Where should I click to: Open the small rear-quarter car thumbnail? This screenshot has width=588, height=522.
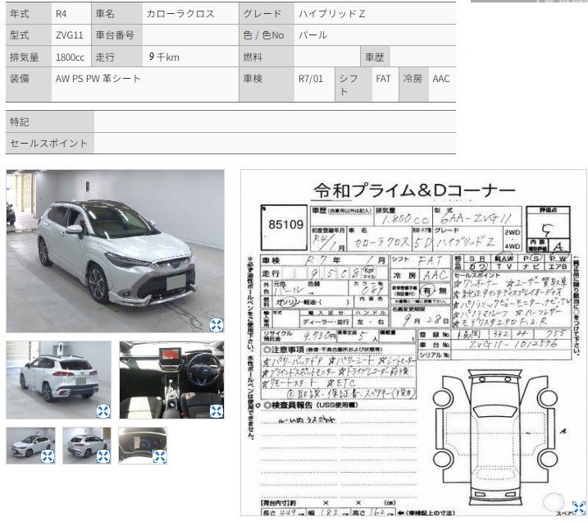87,446
